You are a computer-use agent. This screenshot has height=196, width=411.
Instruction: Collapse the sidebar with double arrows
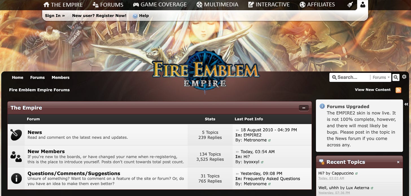406,104
